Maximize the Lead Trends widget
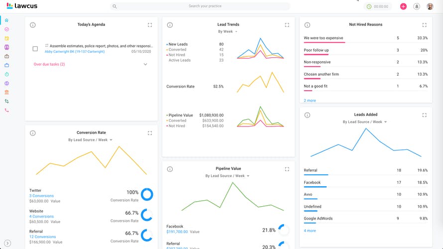The width and height of the screenshot is (443, 249). tap(287, 25)
